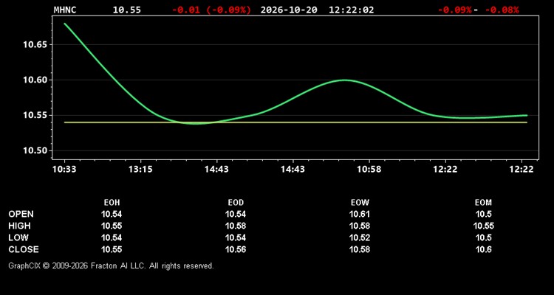Click the yellow horizontal reference line
Viewport: 554px width, 295px height.
295,122
